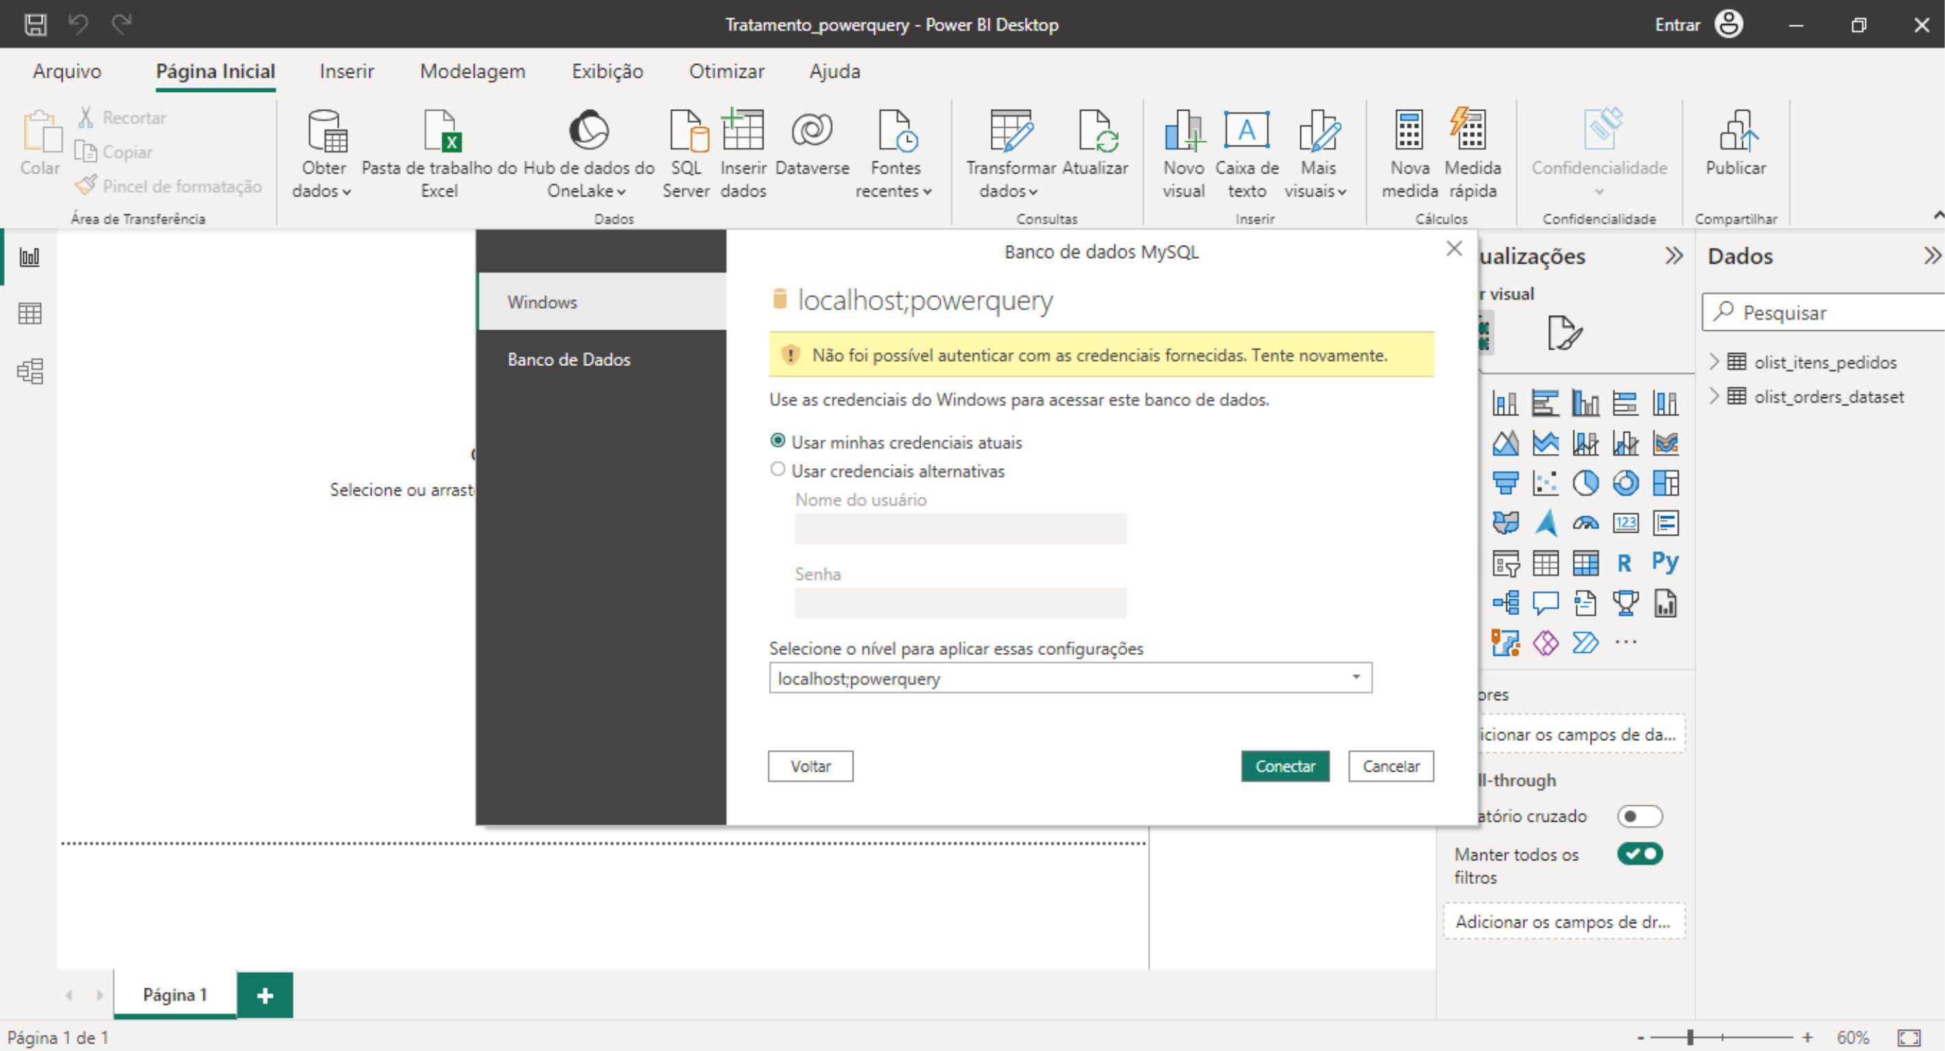Switch to the Inserir tab

point(347,71)
